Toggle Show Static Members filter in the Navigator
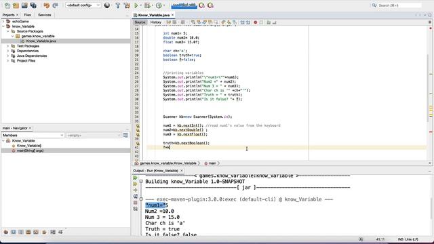This screenshot has height=244, width=434. tap(21, 232)
